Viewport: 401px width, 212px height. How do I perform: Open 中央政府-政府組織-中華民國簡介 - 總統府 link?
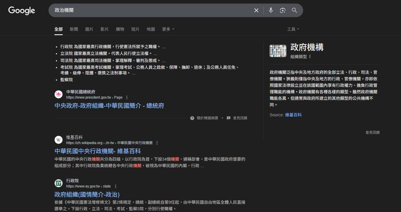[x=109, y=106]
